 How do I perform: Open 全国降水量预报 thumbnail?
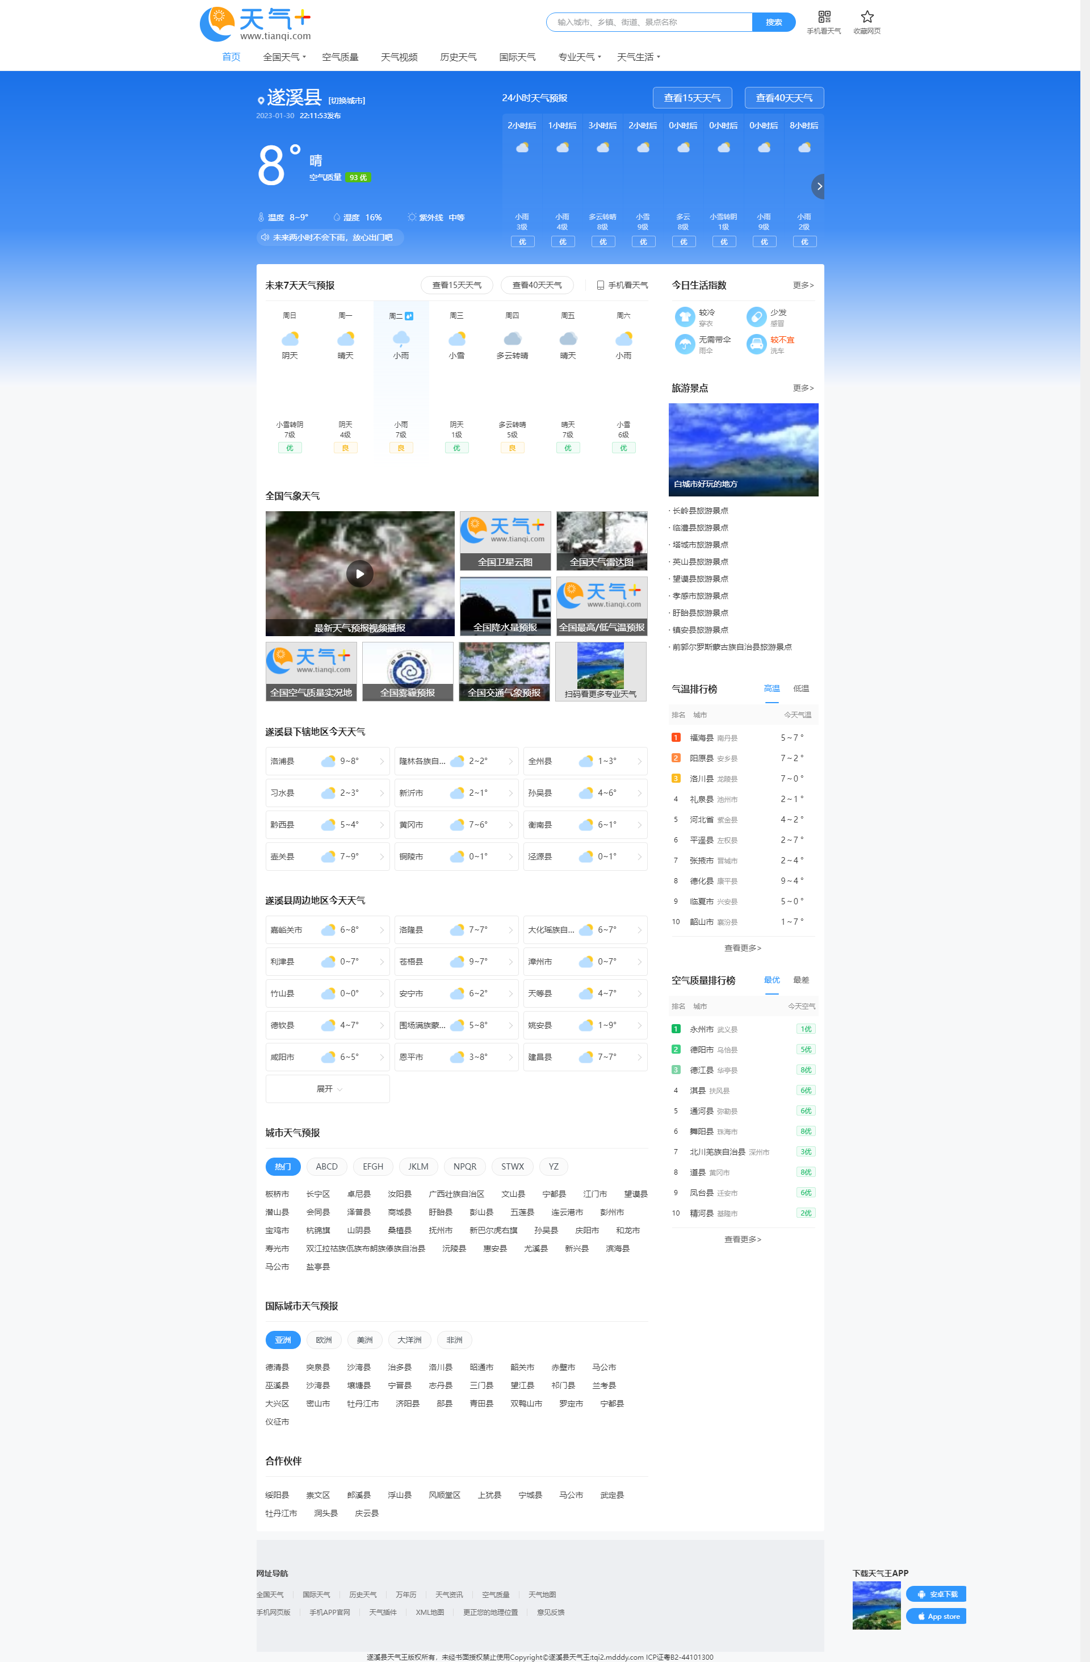coord(505,606)
